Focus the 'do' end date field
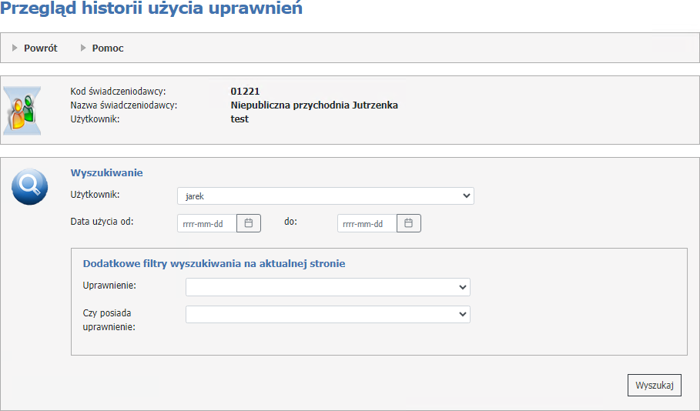Image resolution: width=700 pixels, height=411 pixels. (367, 223)
